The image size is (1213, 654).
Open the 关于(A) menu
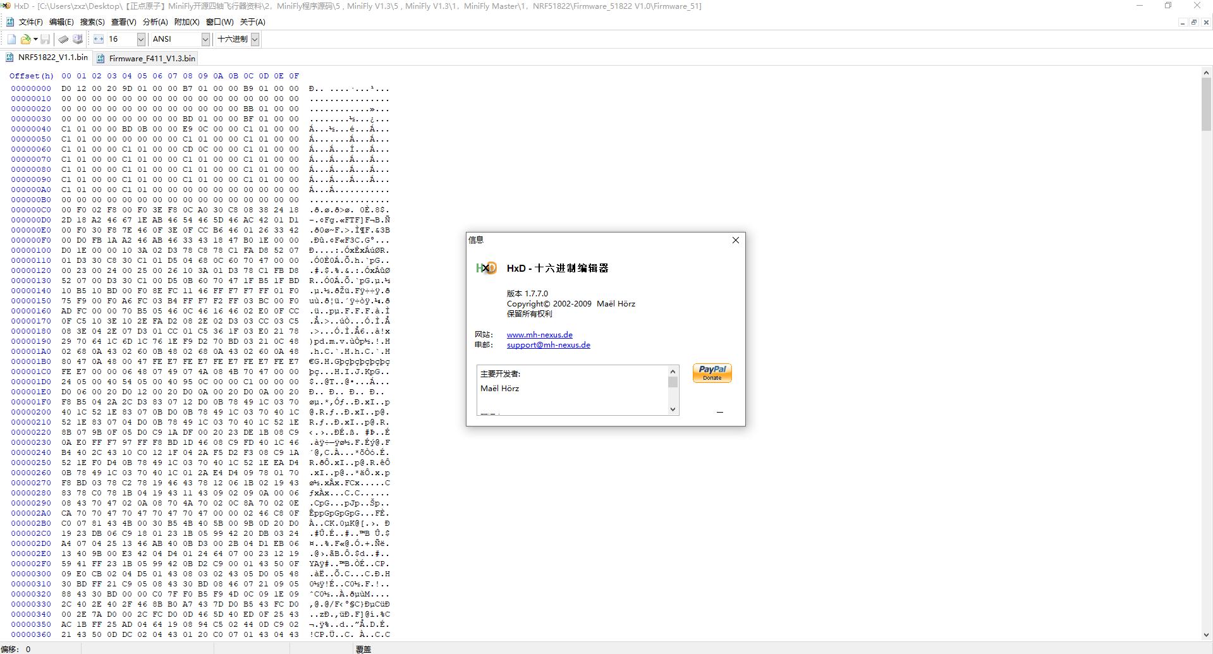point(252,22)
